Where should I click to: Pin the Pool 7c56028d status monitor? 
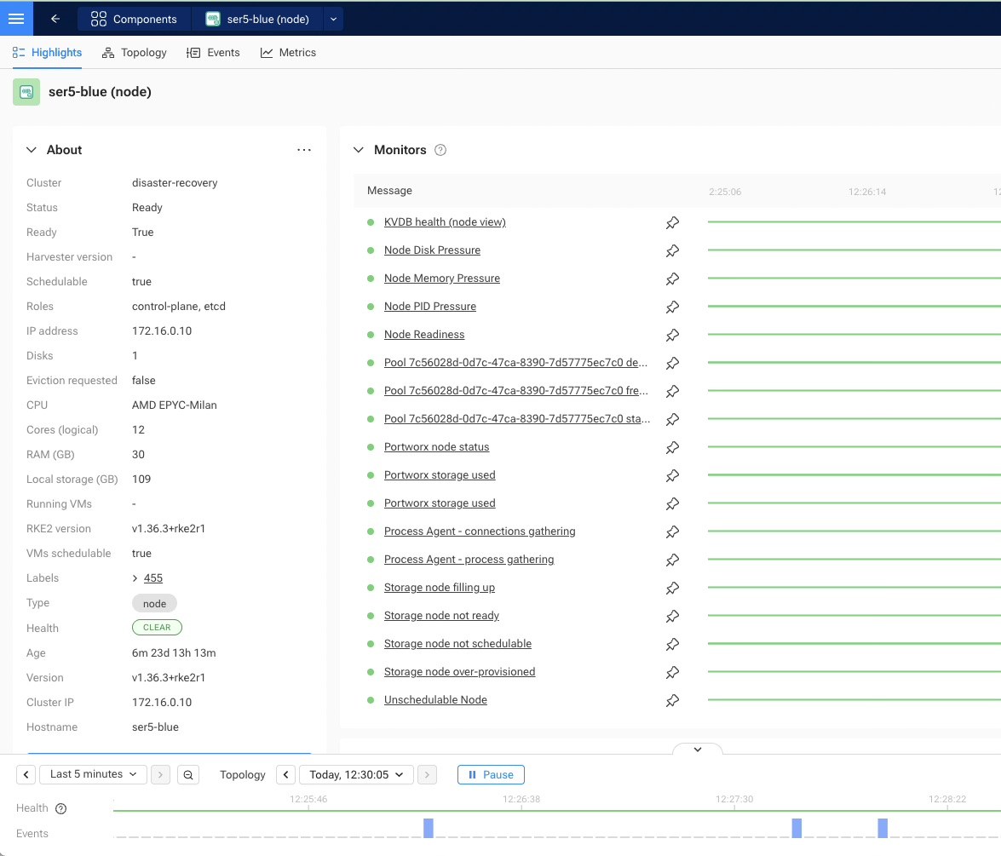672,419
